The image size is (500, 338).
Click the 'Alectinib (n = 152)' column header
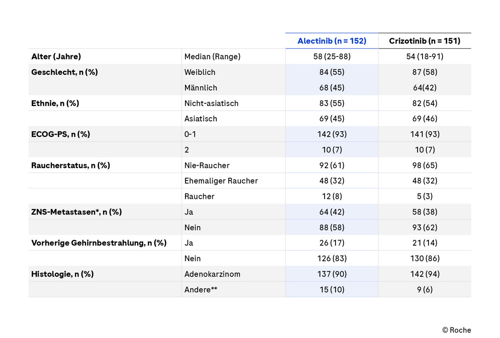332,41
